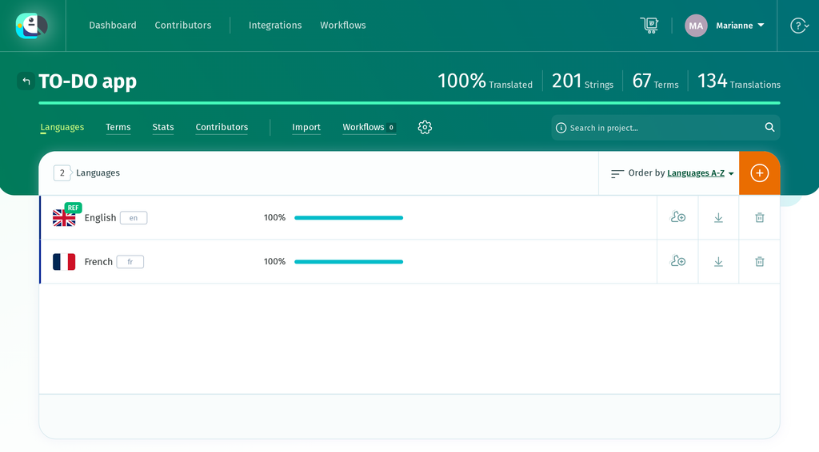Delete the French language
819x452 pixels.
tap(760, 262)
